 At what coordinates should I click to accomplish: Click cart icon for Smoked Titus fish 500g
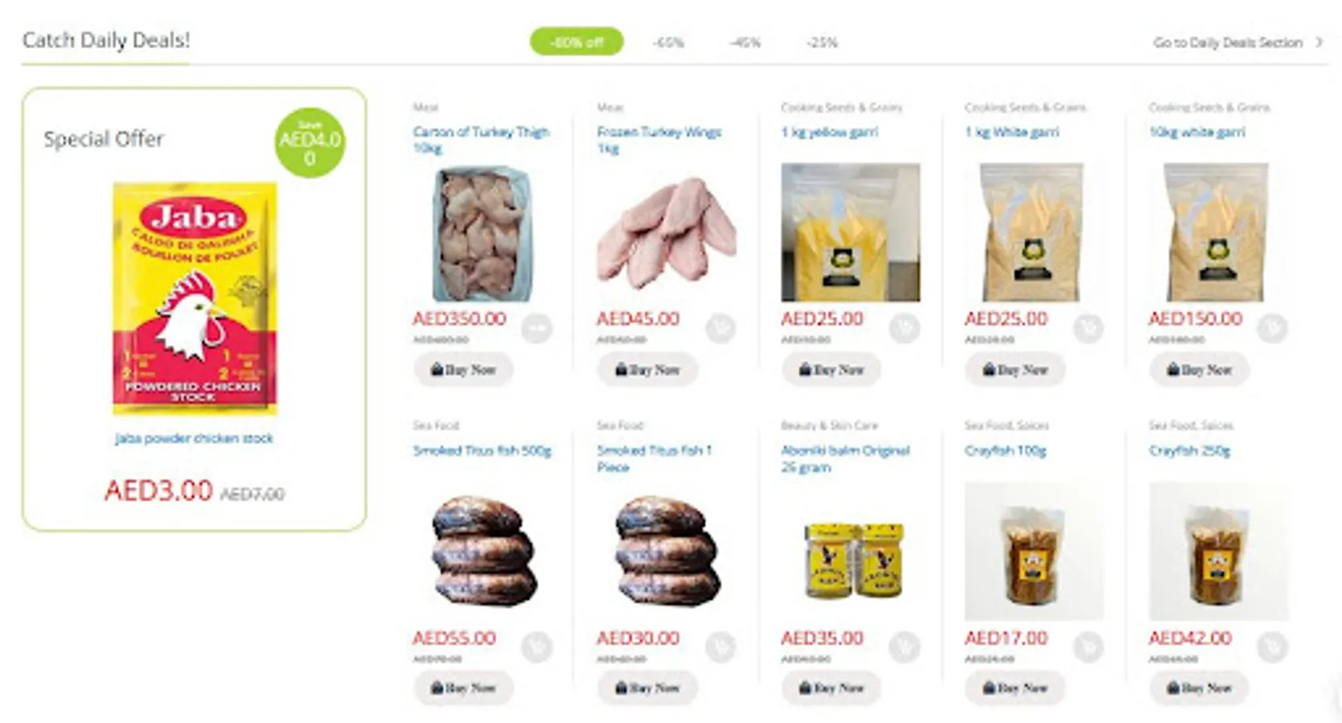(537, 647)
